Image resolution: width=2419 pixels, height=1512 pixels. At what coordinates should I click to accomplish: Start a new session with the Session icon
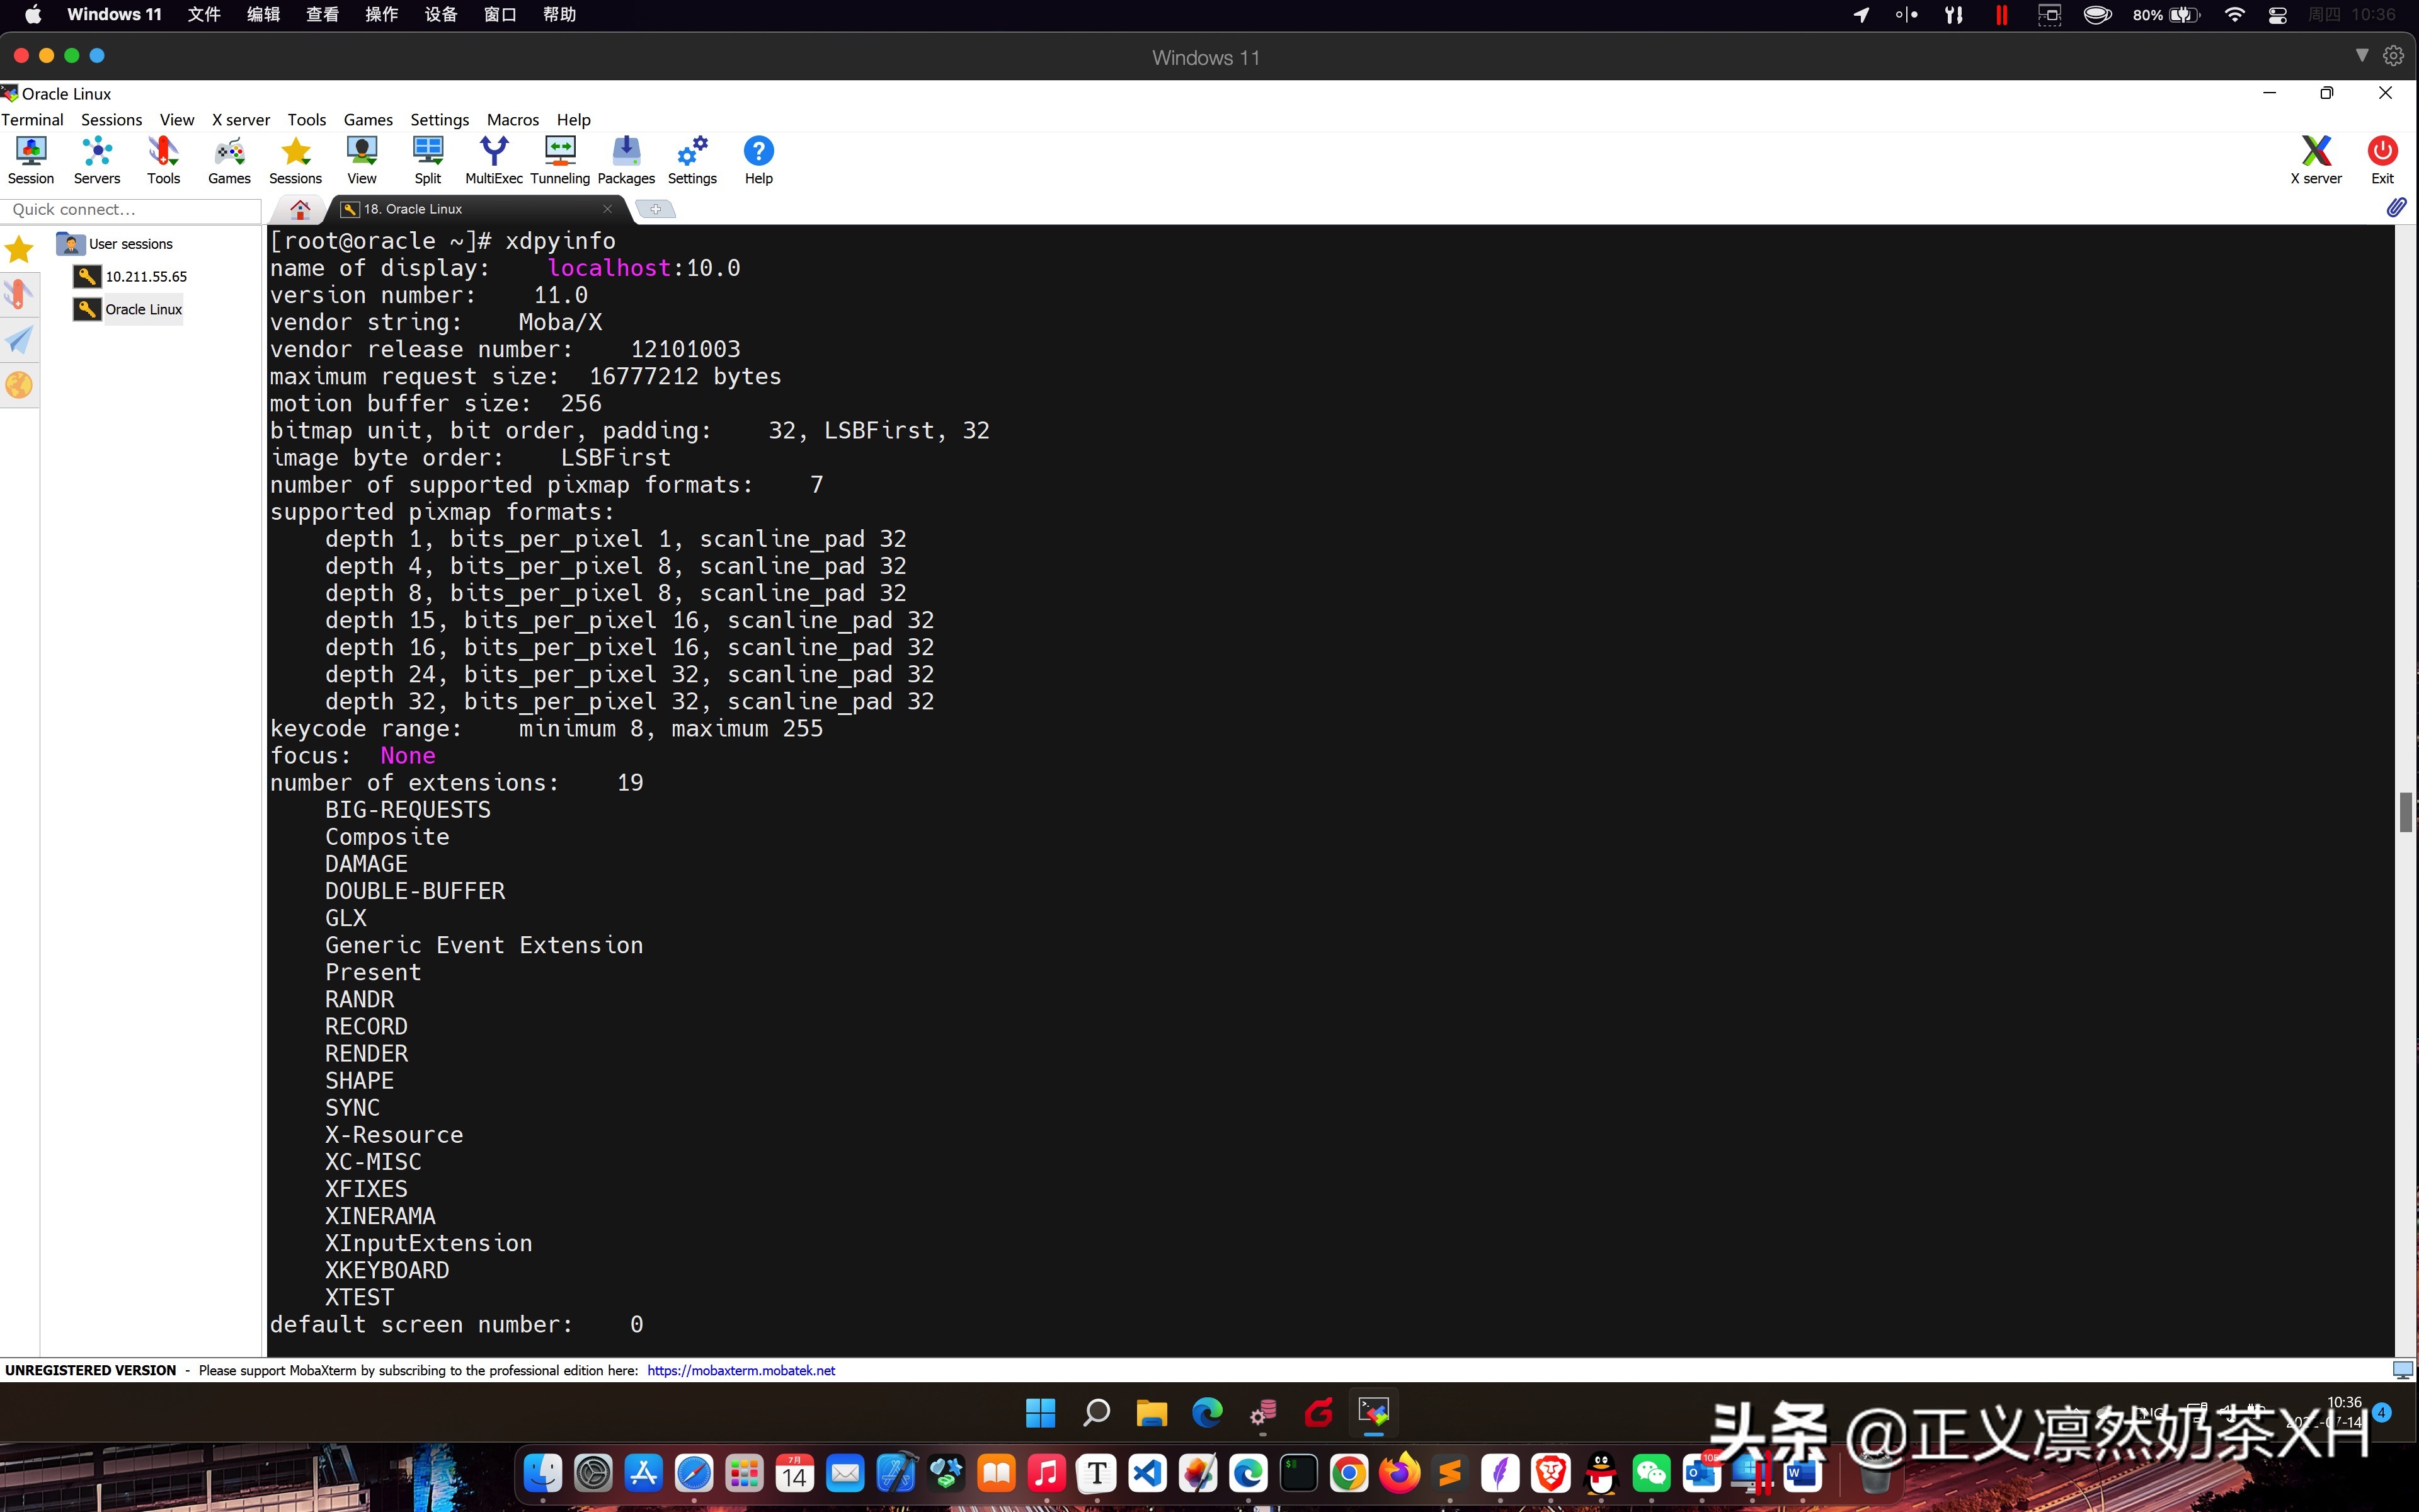(x=30, y=158)
